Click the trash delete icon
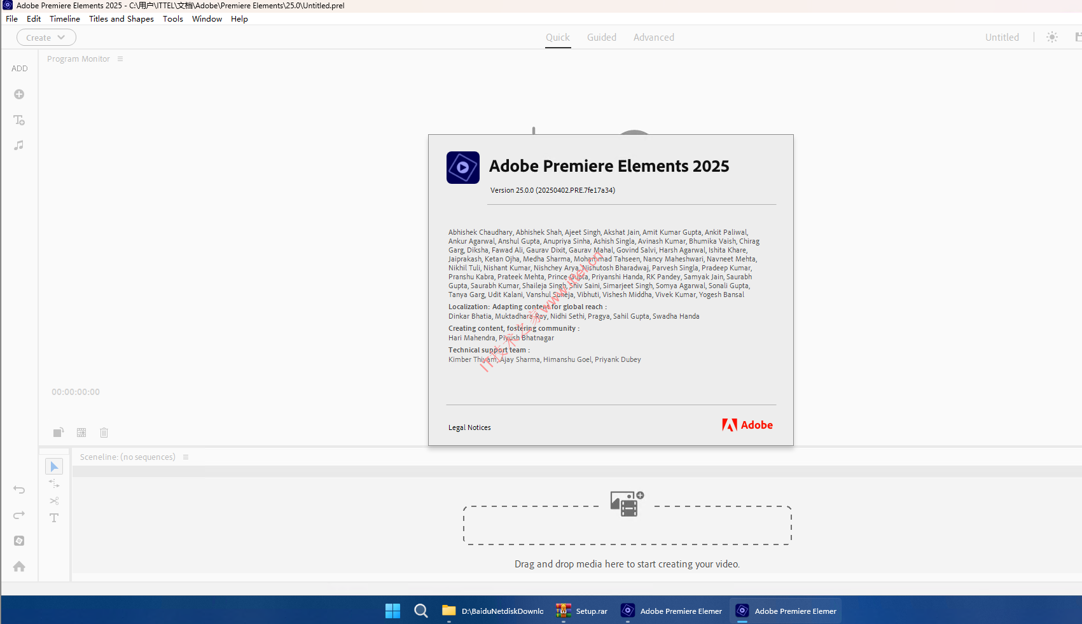This screenshot has height=624, width=1082. pyautogui.click(x=104, y=433)
